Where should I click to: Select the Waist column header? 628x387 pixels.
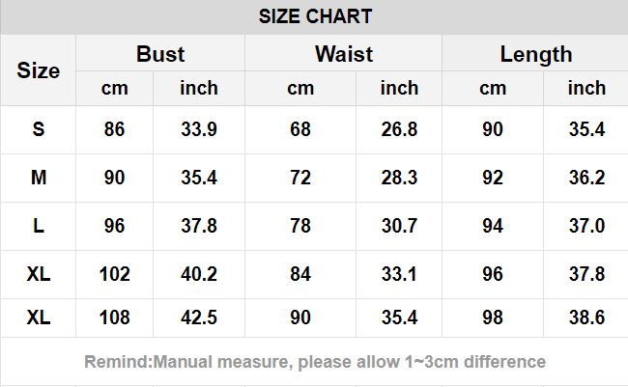click(344, 54)
